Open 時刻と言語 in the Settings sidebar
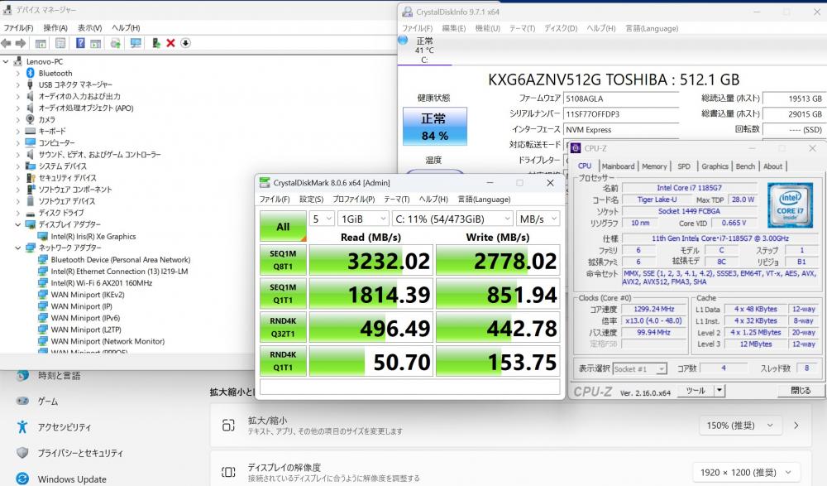Screen dimensions: 827x486 pos(59,376)
